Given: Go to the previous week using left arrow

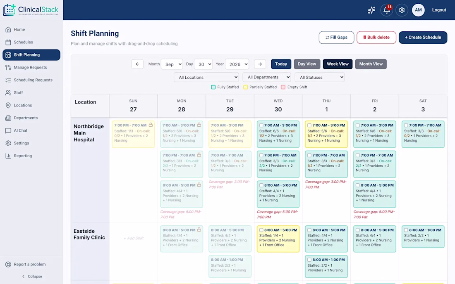Looking at the screenshot, I should point(137,64).
